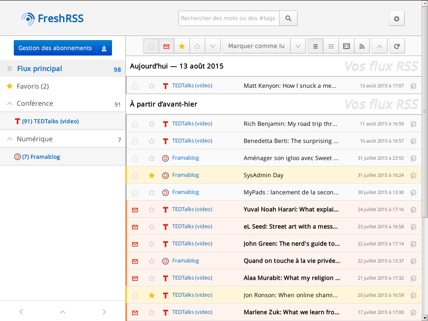
Task: Open Marlene Zuk article title
Action: point(292,312)
